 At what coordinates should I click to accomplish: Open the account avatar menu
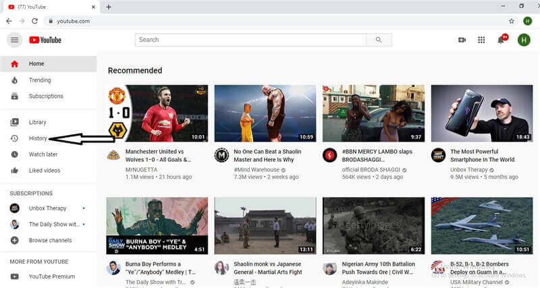[523, 40]
